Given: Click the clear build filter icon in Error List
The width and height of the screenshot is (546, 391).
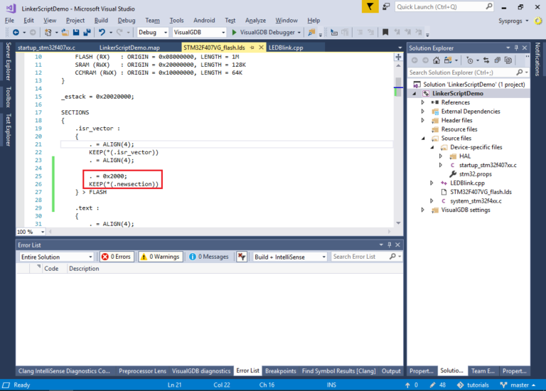Looking at the screenshot, I should tap(242, 257).
